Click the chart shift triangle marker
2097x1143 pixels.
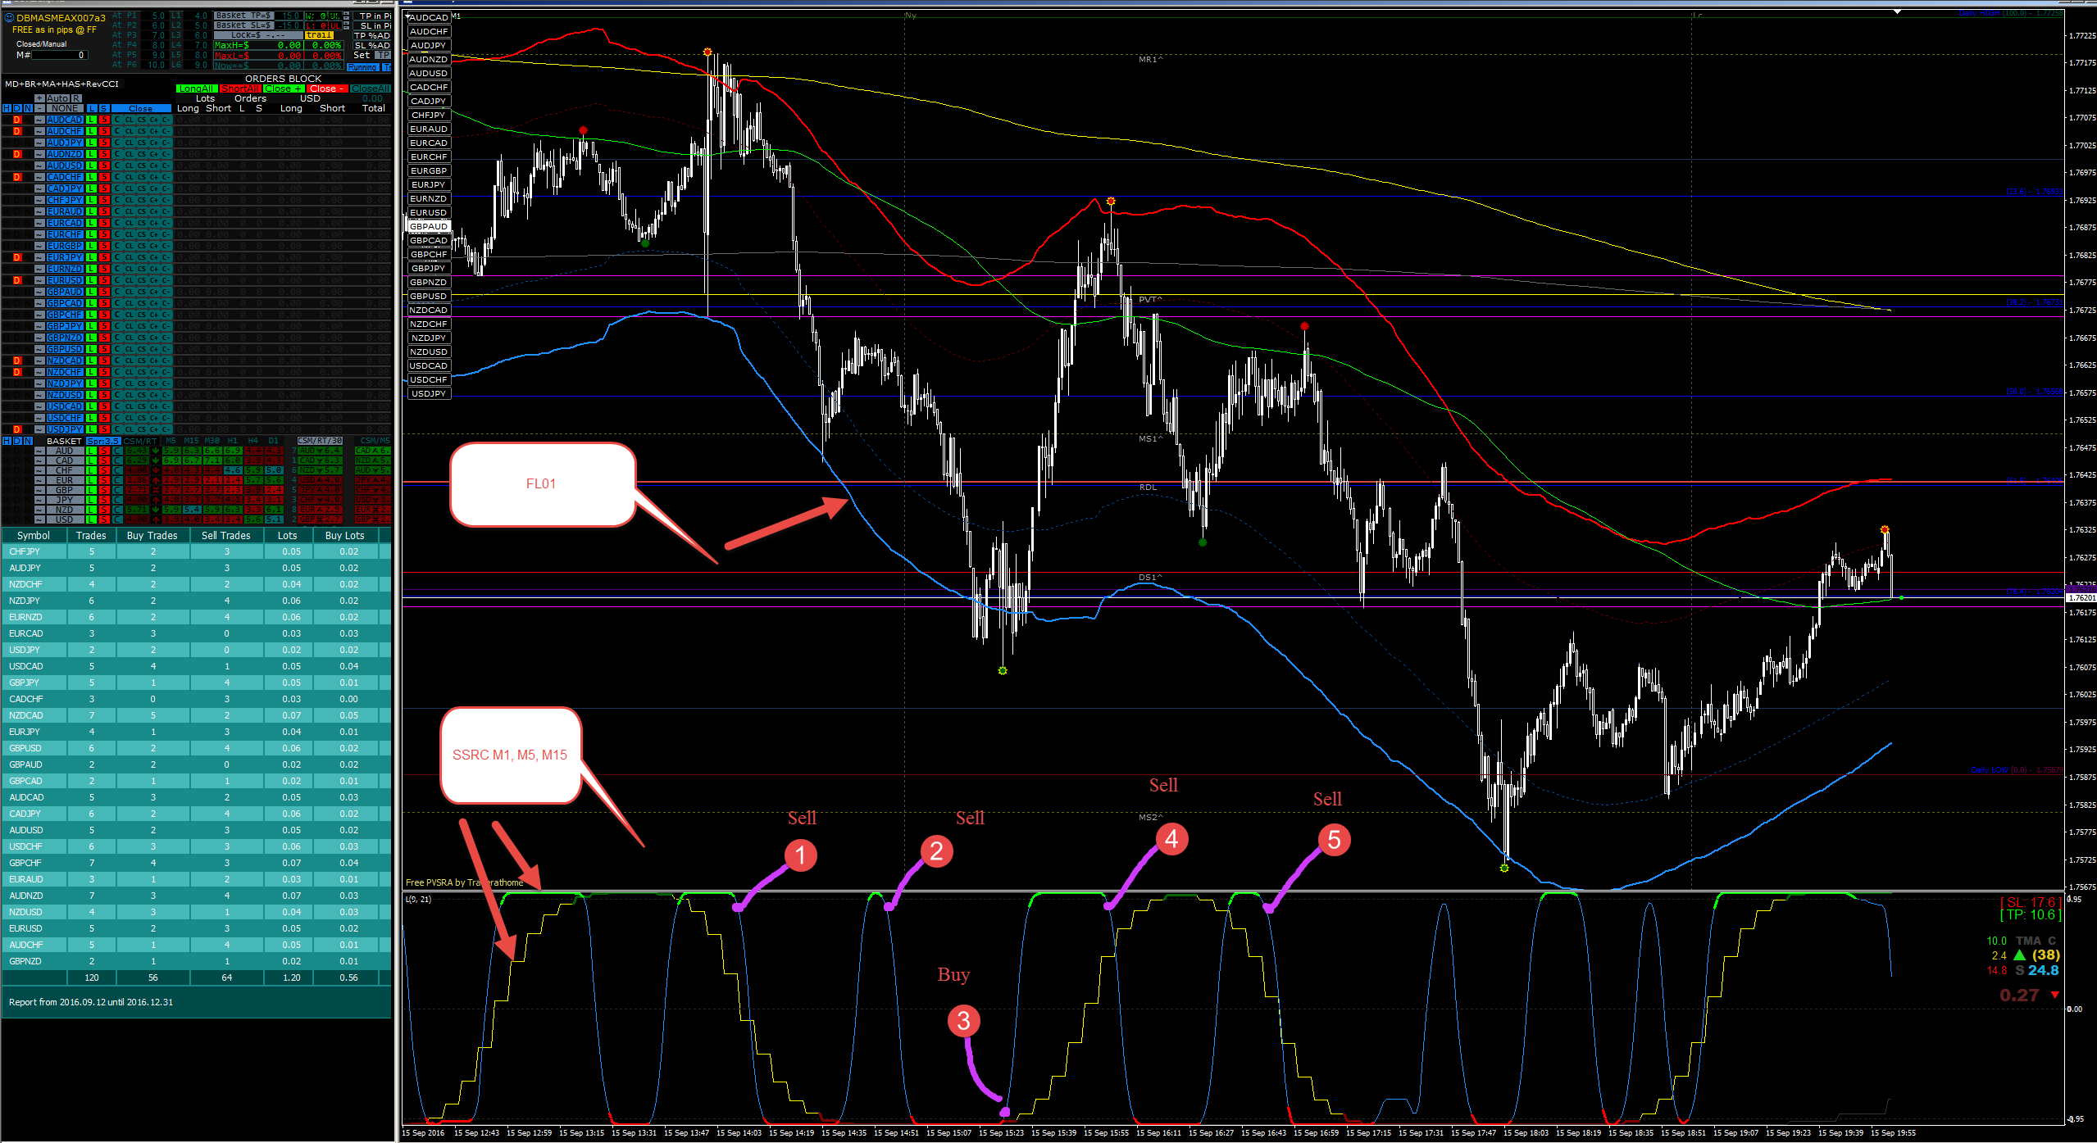point(1897,12)
